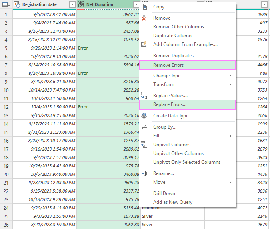Click the ABC123 data type icon on Net Donation
Image resolution: width=270 pixels, height=229 pixels.
click(80, 4)
